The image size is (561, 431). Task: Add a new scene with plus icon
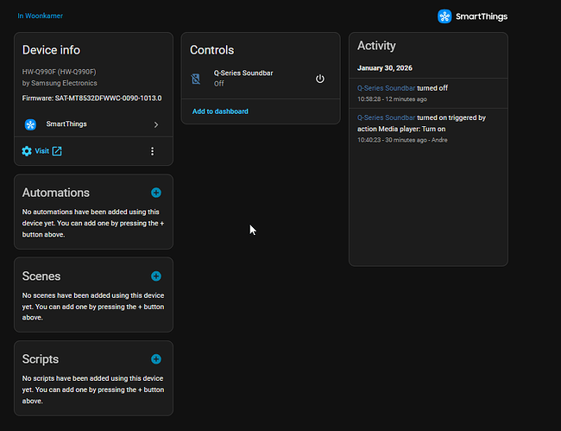(155, 276)
